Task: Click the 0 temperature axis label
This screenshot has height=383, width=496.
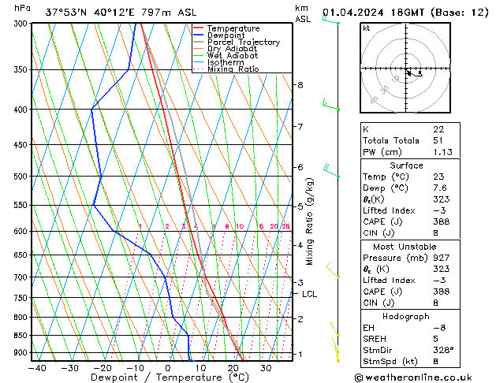Action: pos(168,369)
